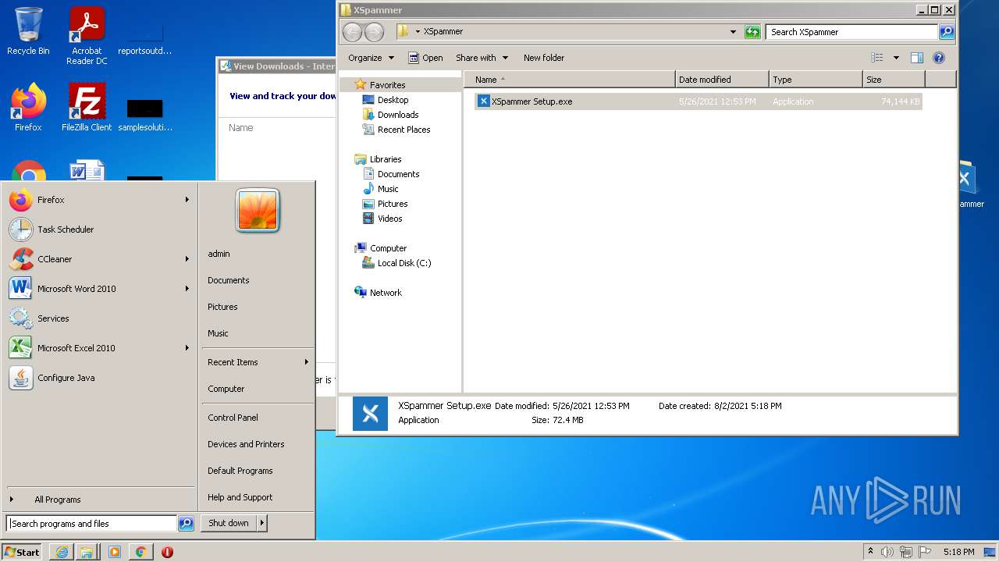
Task: Click Windows Media Player taskbar icon
Action: pyautogui.click(x=115, y=552)
